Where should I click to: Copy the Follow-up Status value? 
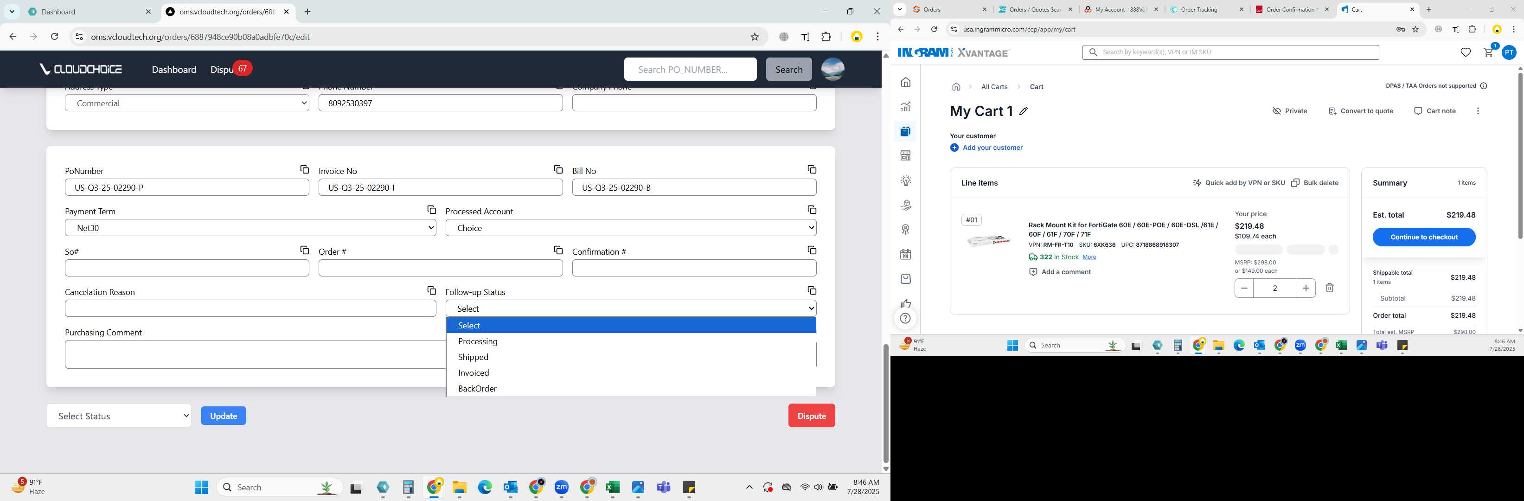(x=812, y=290)
